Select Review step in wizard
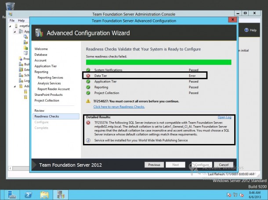The image size is (268, 200). (39, 111)
